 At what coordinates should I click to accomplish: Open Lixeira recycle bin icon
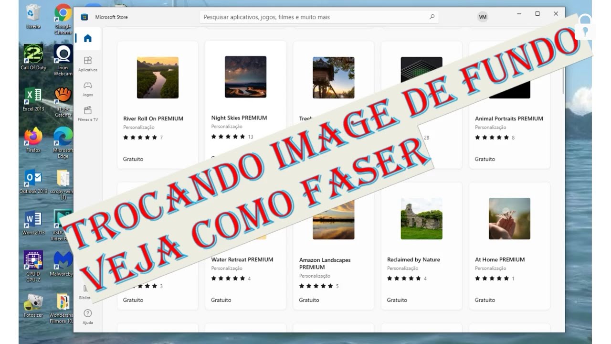coord(33,17)
